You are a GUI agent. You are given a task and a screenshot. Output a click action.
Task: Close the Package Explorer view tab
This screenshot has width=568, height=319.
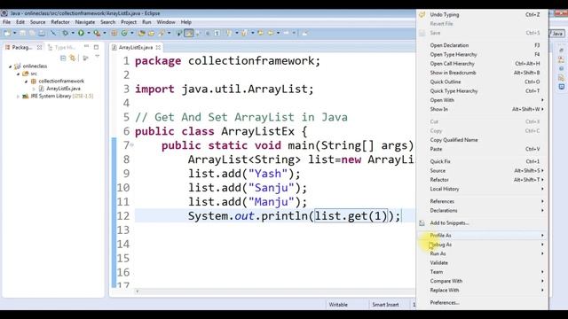[39, 47]
